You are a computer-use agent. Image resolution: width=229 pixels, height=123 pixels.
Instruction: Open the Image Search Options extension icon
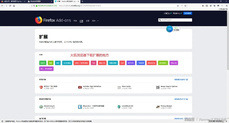pos(158,87)
